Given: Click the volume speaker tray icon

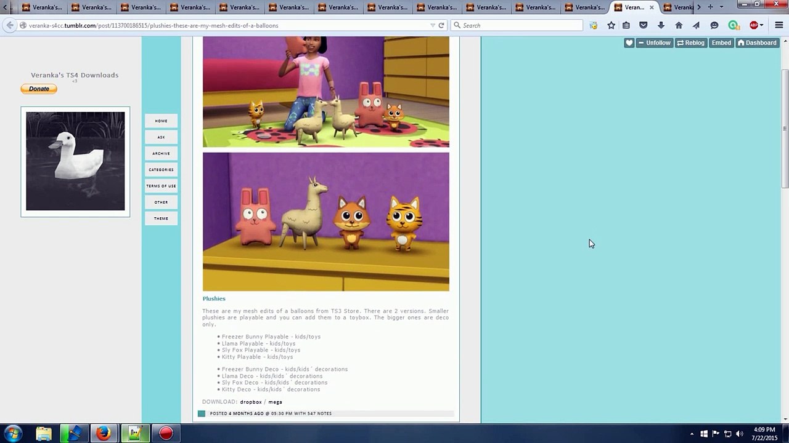Looking at the screenshot, I should click(x=740, y=434).
